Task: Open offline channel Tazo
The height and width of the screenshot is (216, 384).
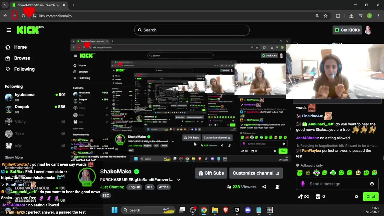Action: click(x=35, y=133)
